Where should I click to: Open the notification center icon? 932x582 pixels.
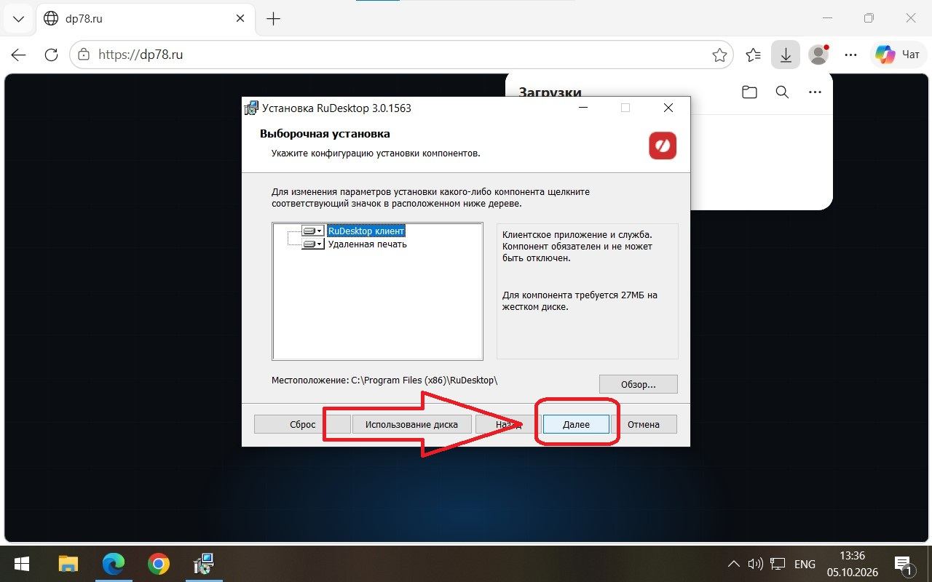pos(904,564)
